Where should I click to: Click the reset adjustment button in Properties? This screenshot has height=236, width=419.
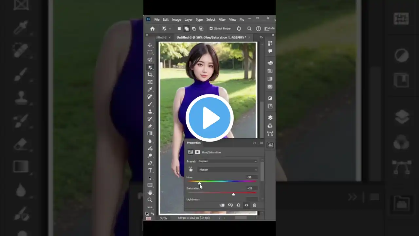[x=239, y=205]
